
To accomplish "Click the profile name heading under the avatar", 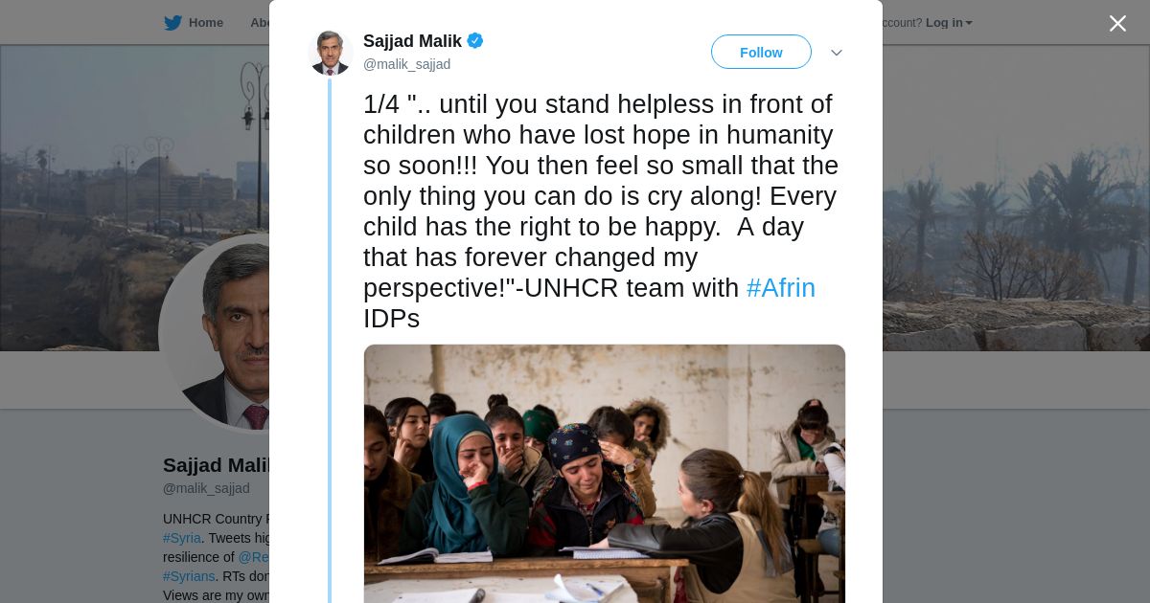I will tap(216, 465).
